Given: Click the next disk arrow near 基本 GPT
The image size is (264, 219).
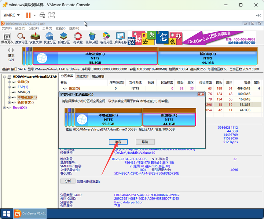Looking at the screenshot, I should coord(13,50).
